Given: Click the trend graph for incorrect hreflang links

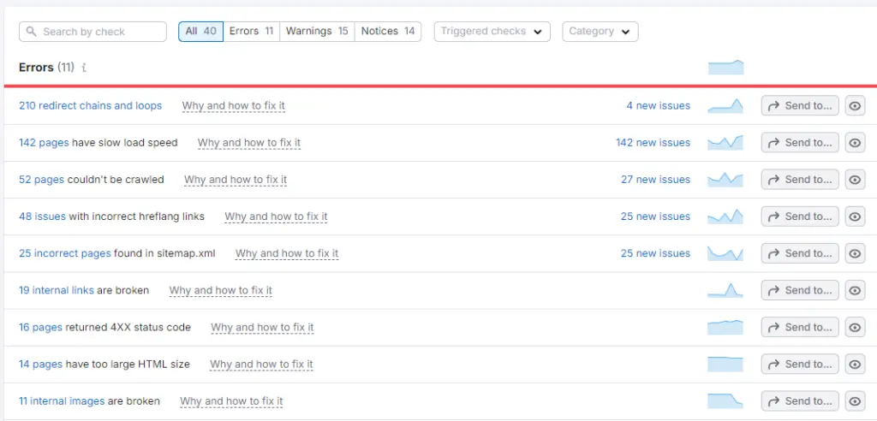Looking at the screenshot, I should (x=725, y=216).
